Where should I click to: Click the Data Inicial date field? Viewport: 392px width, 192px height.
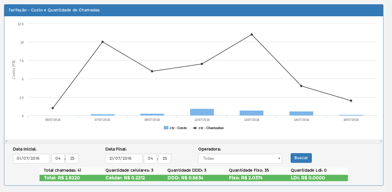(x=31, y=159)
